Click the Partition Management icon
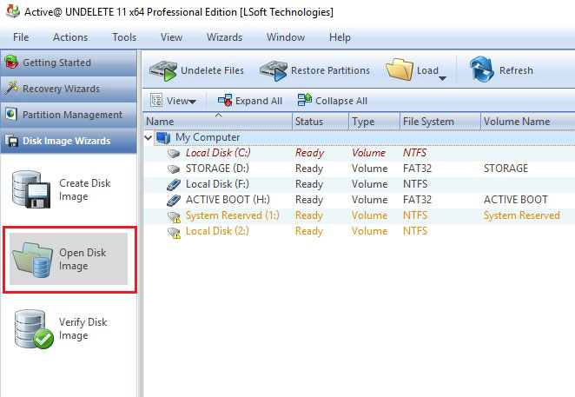The image size is (575, 397). point(11,114)
